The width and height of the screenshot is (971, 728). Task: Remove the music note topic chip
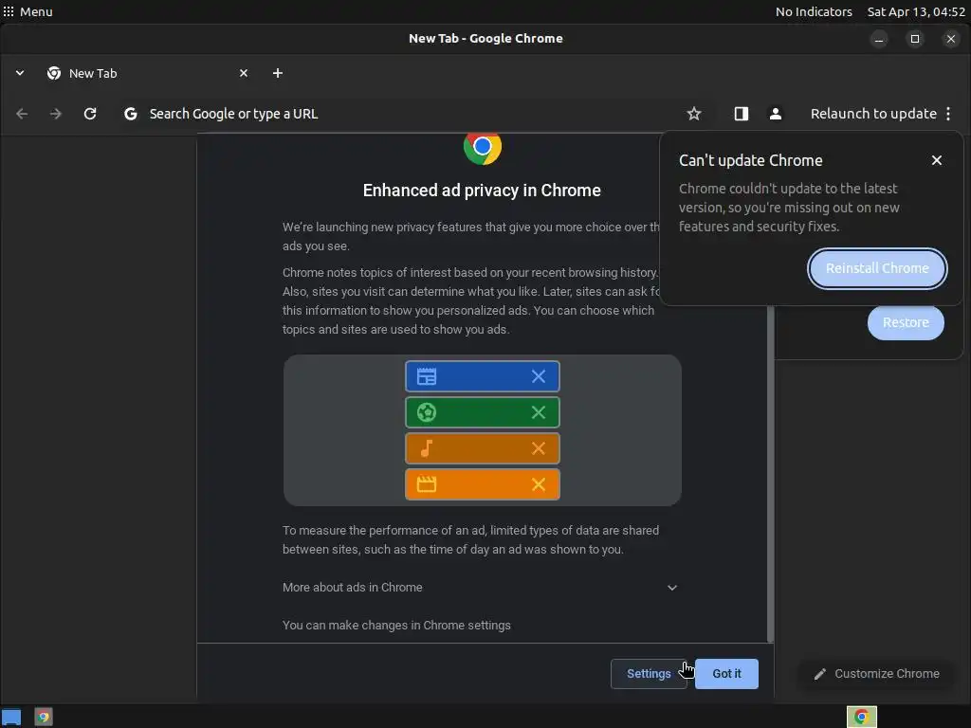pyautogui.click(x=539, y=448)
